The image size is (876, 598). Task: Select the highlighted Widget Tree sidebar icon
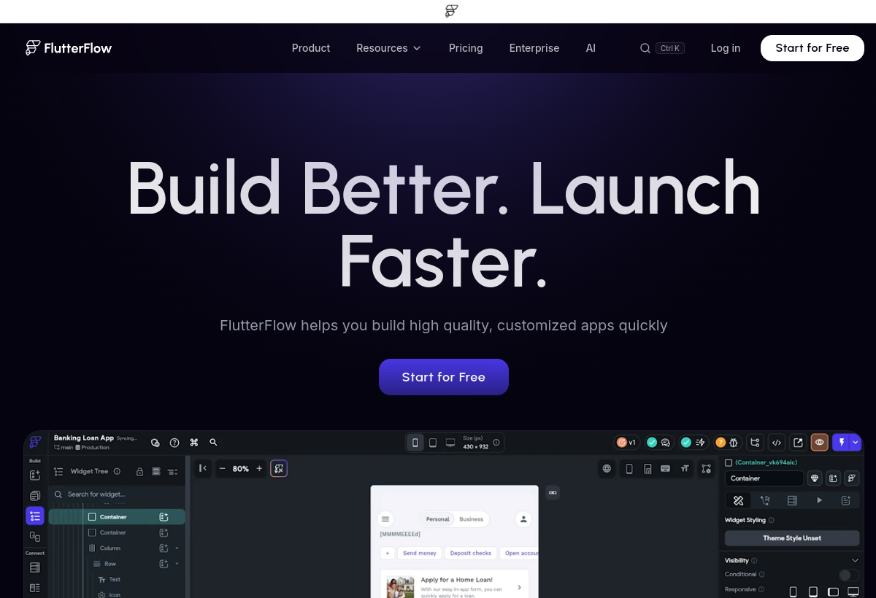point(35,516)
